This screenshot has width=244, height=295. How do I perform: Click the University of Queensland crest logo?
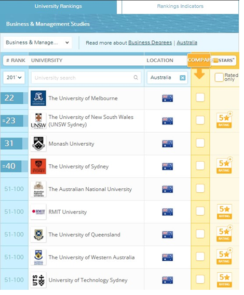coord(38,235)
